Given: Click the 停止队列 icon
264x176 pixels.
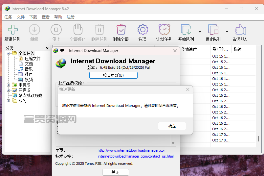Looking at the screenshot, I should 213,29.
